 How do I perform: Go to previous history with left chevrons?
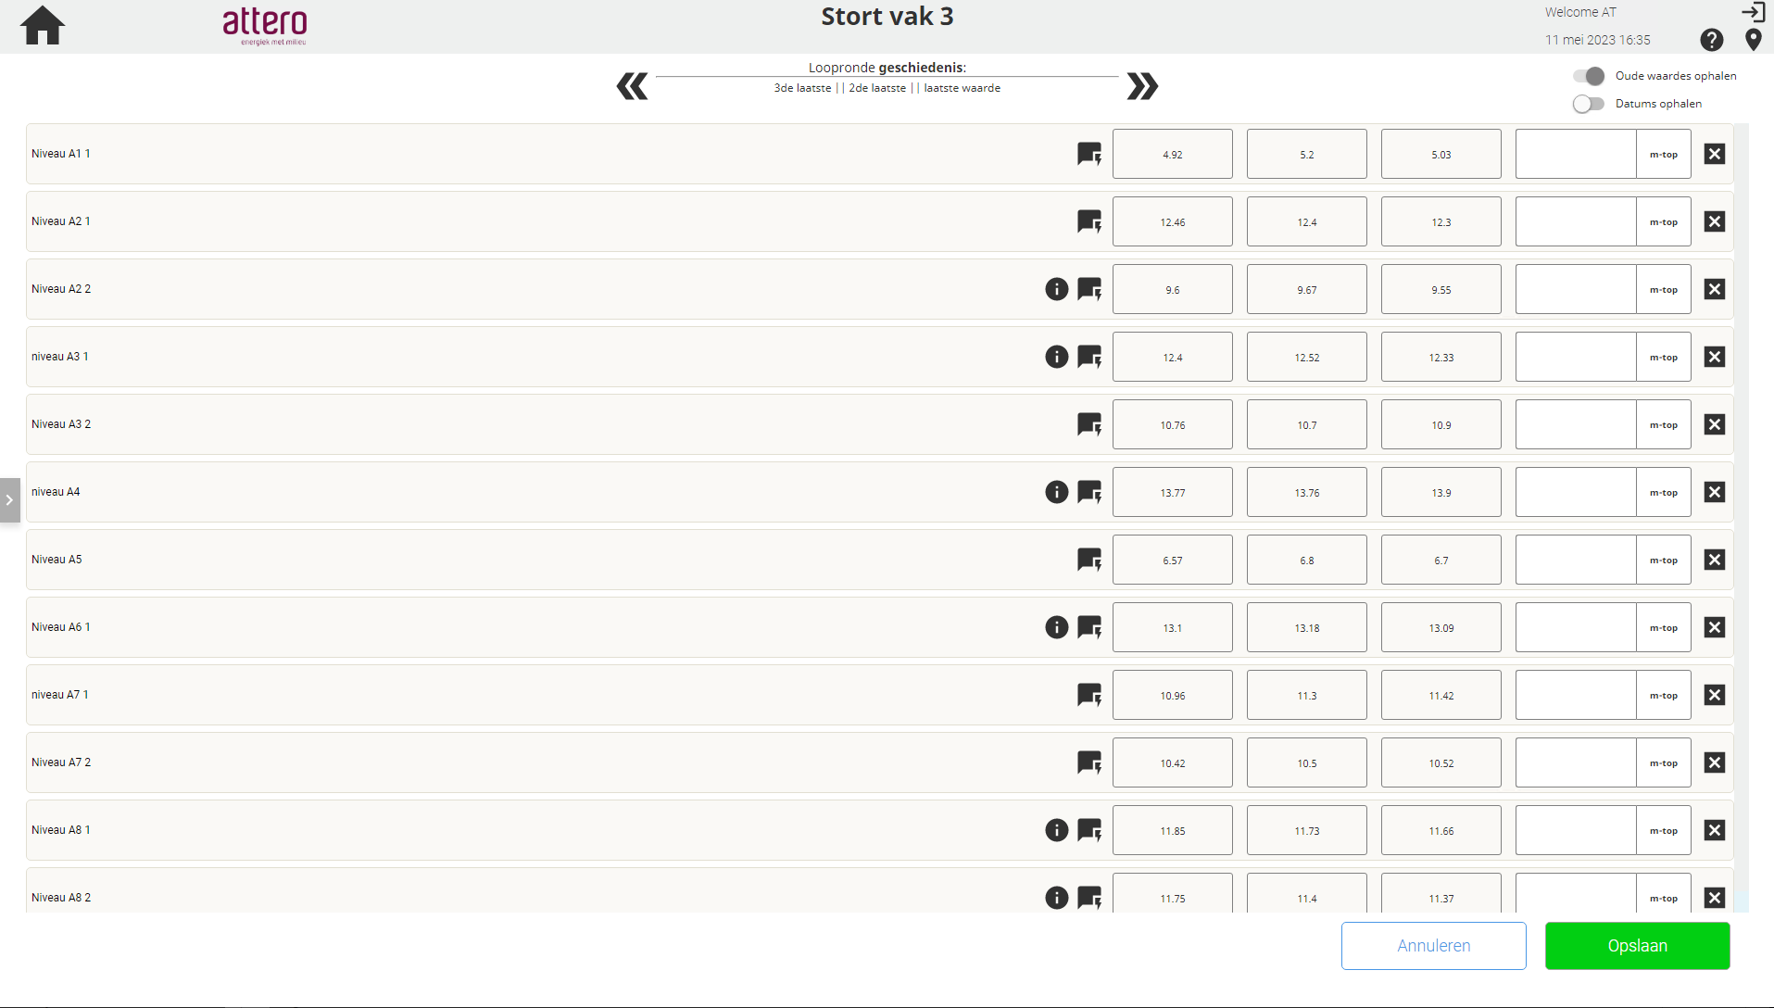coord(632,86)
